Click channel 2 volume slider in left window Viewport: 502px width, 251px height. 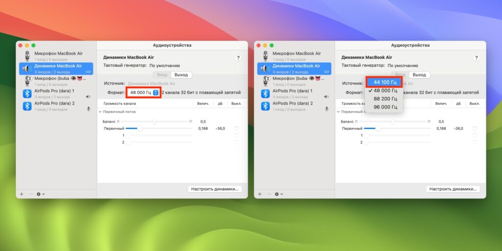pos(159,142)
